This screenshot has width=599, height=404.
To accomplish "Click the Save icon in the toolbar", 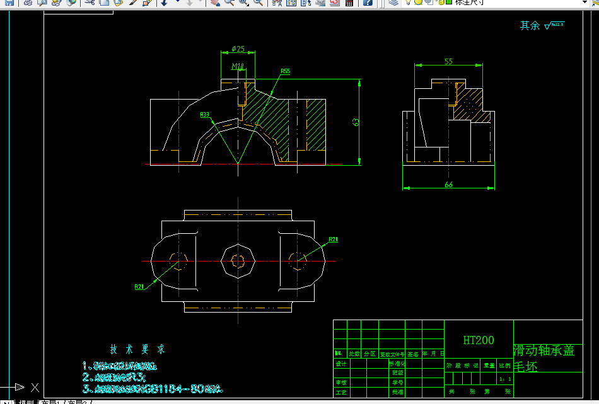I will pos(9,3).
